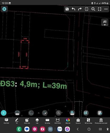Open the Chỉnh sửa edit tools
110x133 pixels.
pyautogui.click(x=27, y=121)
